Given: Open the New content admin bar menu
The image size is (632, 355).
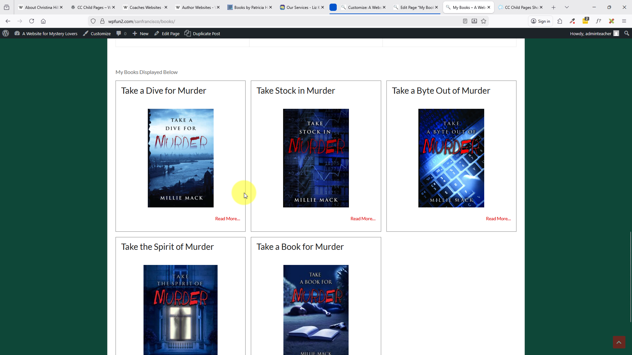Looking at the screenshot, I should click(x=141, y=34).
